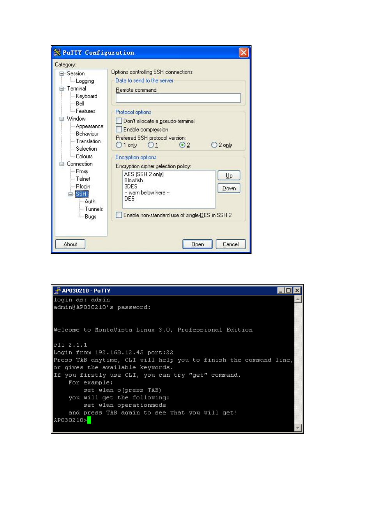Collapse the Session tree node
The image size is (372, 527).
(x=62, y=73)
